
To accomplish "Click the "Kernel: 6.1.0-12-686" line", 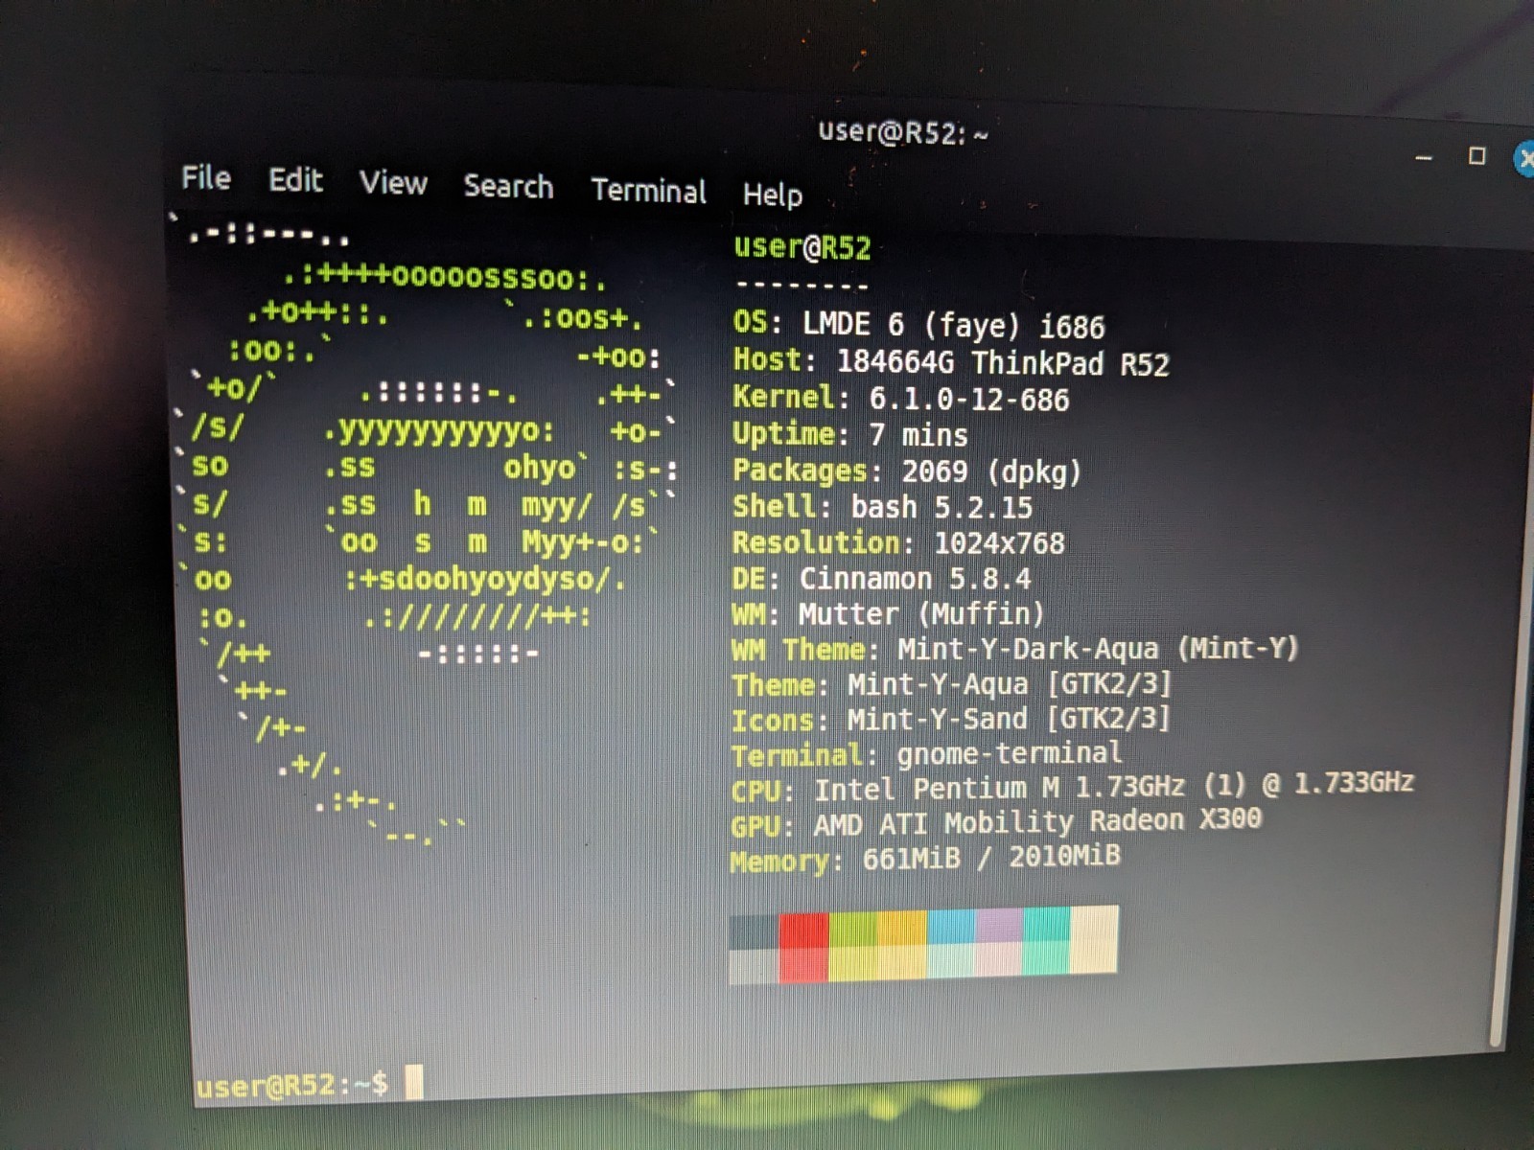I will [x=900, y=398].
